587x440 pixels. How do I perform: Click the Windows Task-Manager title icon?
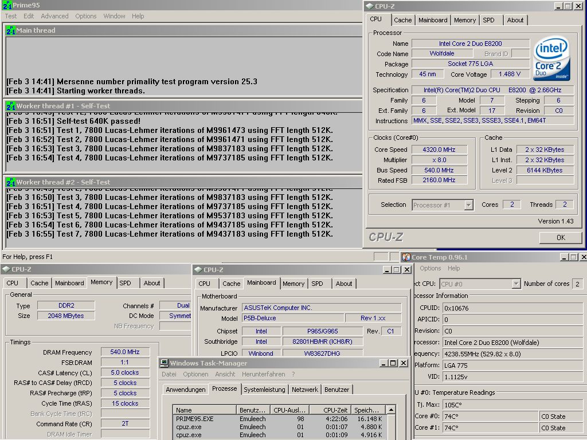click(164, 363)
